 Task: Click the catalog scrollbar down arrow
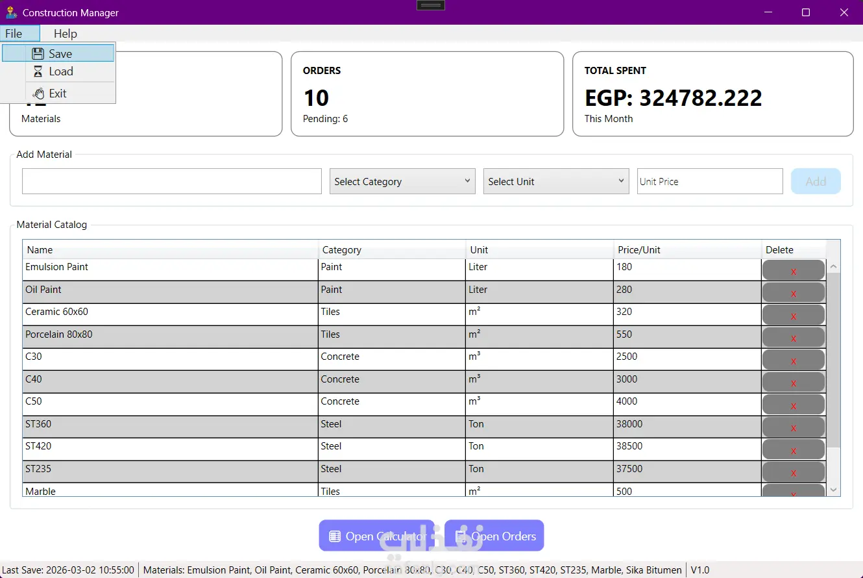[833, 490]
